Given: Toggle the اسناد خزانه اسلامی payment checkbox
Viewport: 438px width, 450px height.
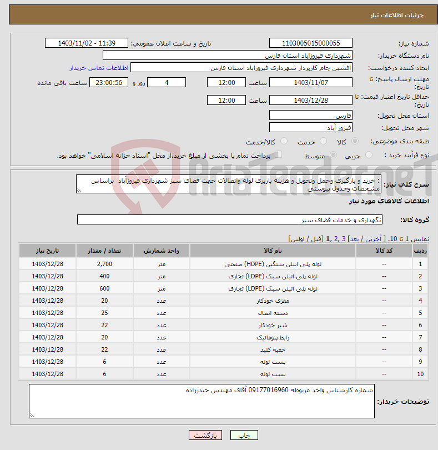Looking at the screenshot, I should [278, 154].
